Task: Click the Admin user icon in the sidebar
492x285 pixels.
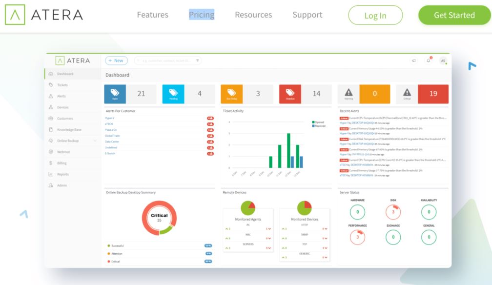Action: 51,185
